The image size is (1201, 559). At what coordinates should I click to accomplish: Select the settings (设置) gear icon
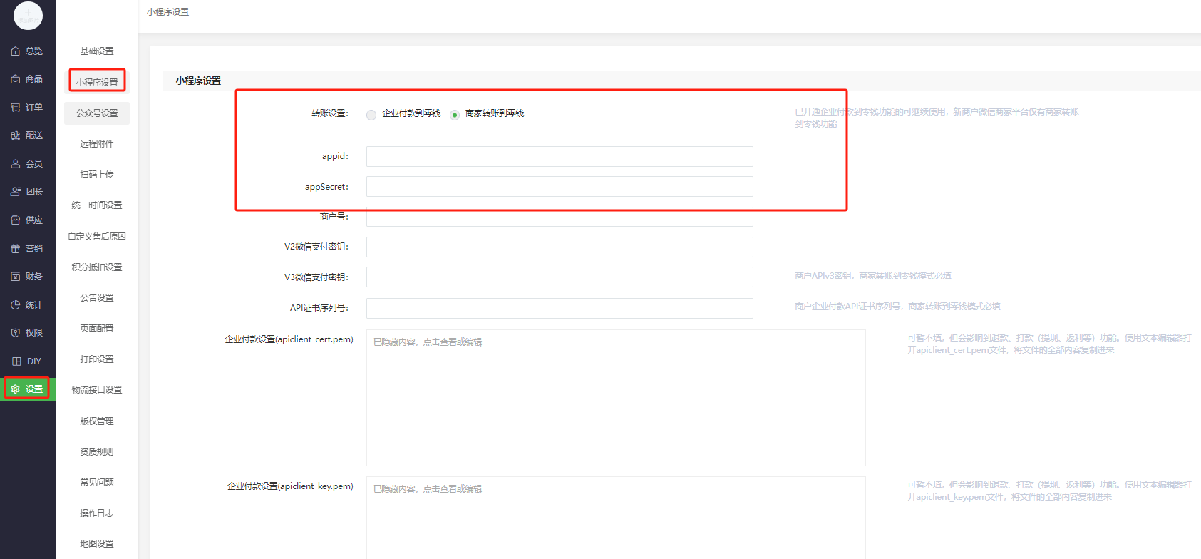pyautogui.click(x=16, y=389)
